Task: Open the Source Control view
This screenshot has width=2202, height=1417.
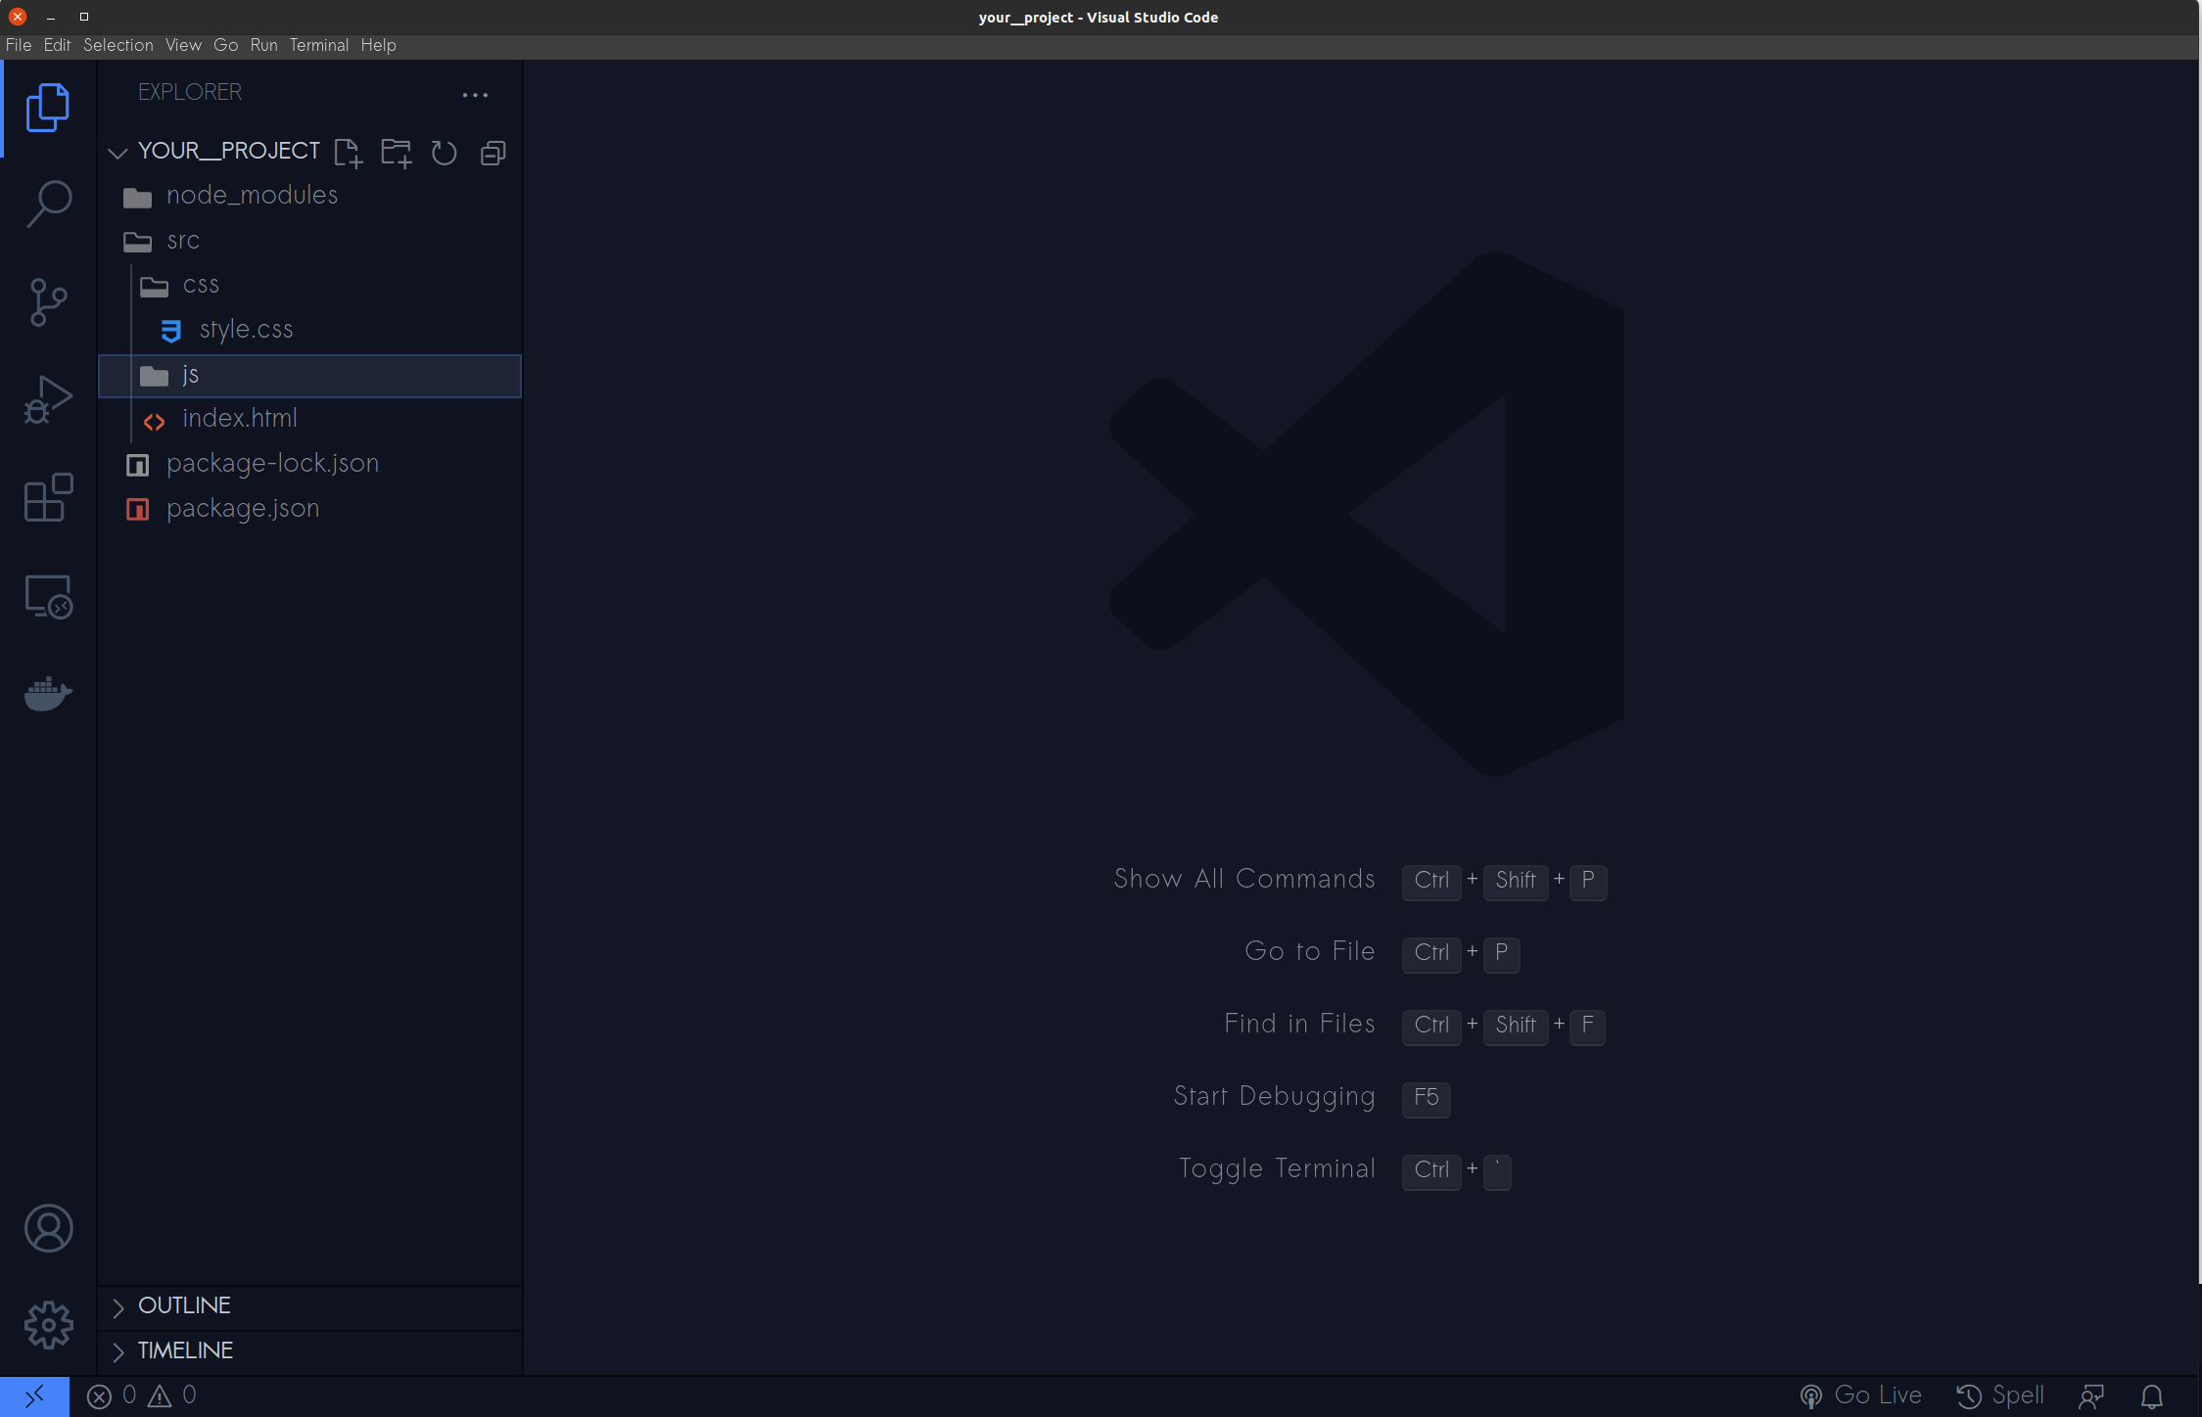Action: (x=48, y=302)
